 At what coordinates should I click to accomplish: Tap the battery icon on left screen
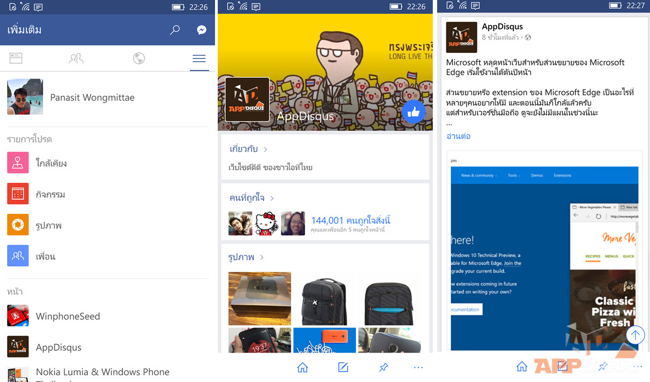tap(178, 7)
